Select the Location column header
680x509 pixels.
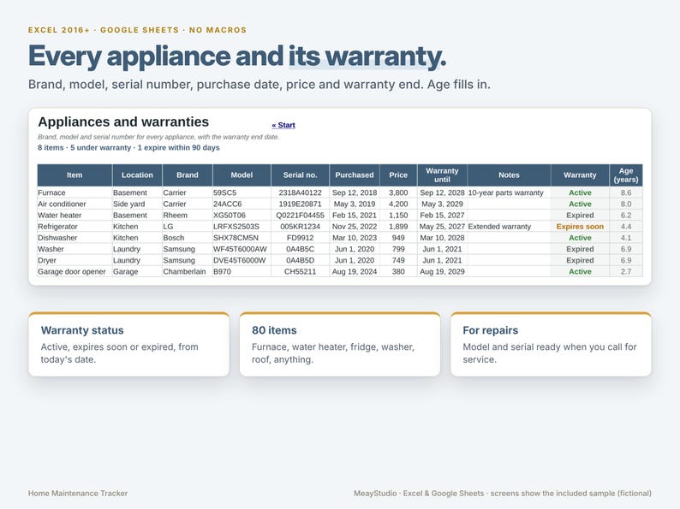(137, 175)
